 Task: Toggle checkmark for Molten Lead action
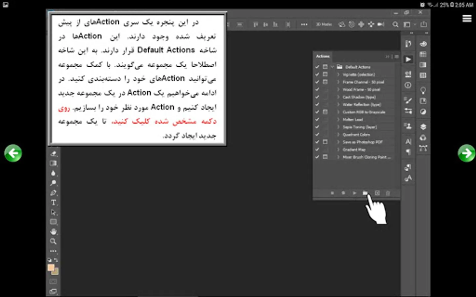tap(317, 119)
